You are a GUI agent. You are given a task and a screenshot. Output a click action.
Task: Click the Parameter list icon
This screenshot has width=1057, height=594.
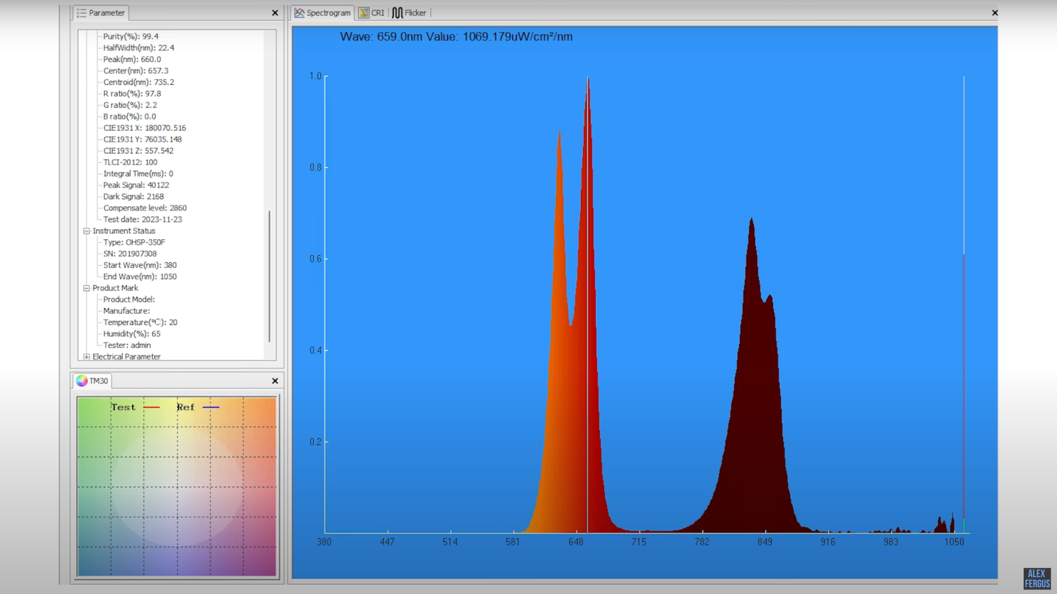[x=81, y=13]
